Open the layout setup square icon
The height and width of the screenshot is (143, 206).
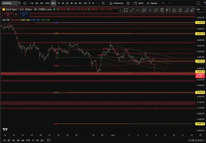(x=198, y=3)
